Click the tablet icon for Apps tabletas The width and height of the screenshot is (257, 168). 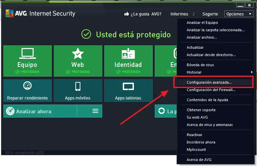tap(128, 86)
